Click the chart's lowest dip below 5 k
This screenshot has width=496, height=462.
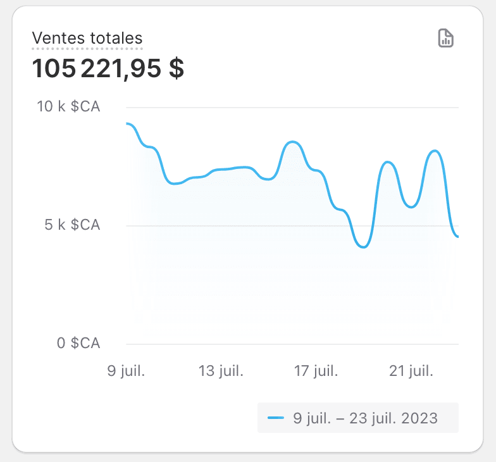click(x=363, y=247)
